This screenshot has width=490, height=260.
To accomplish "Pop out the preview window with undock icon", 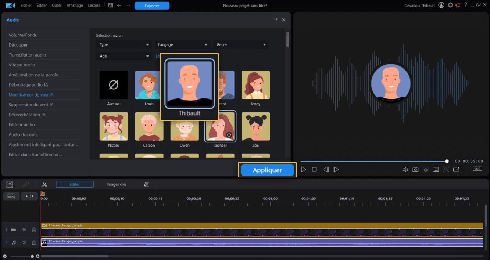I will [456, 170].
